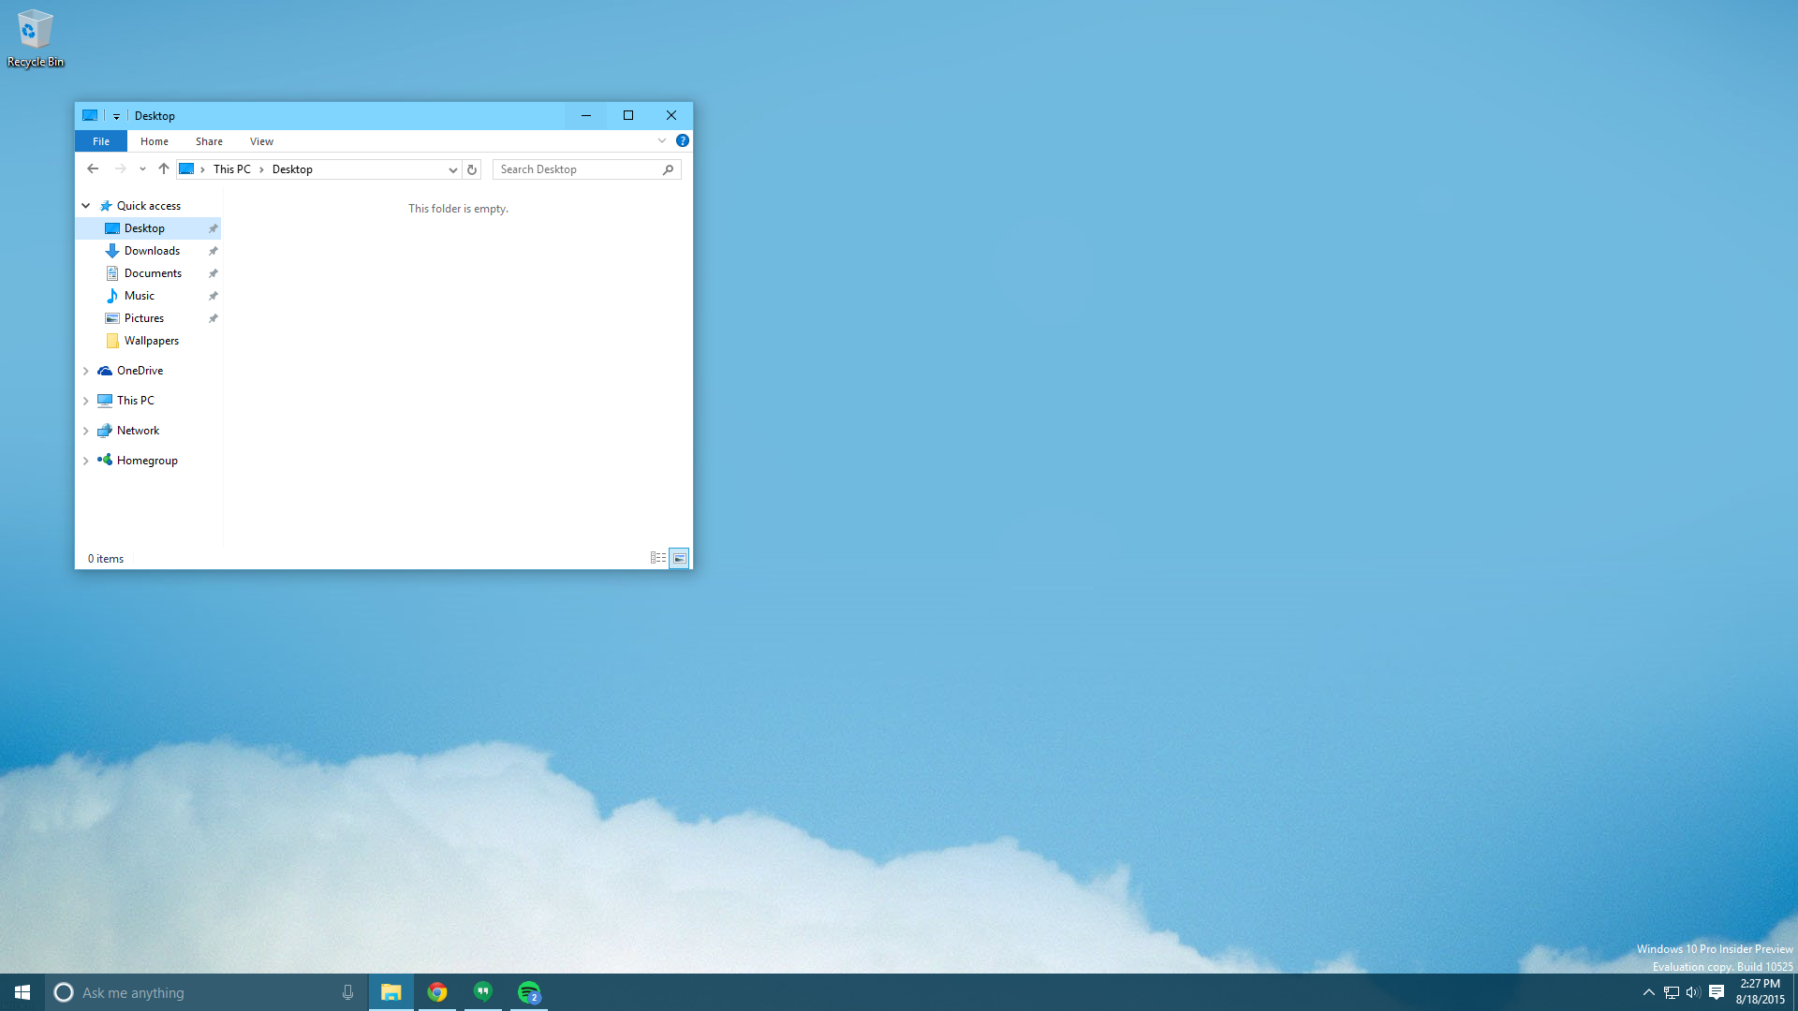
Task: Click the pin icon beside Pictures
Action: (213, 318)
